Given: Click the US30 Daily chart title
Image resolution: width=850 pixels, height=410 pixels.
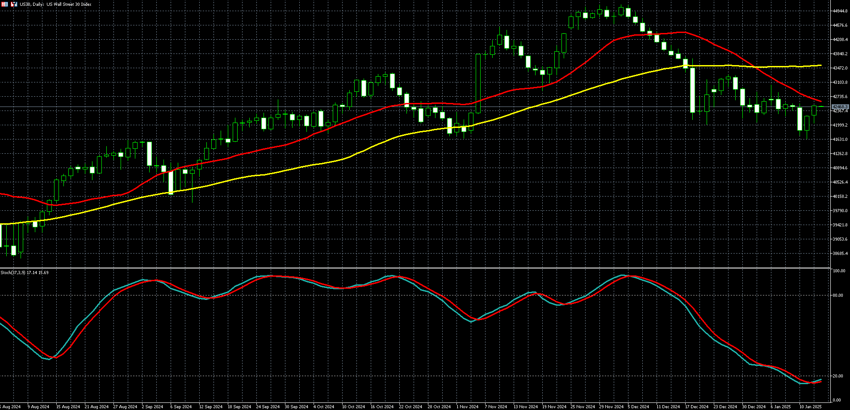Looking at the screenshot, I should click(55, 4).
